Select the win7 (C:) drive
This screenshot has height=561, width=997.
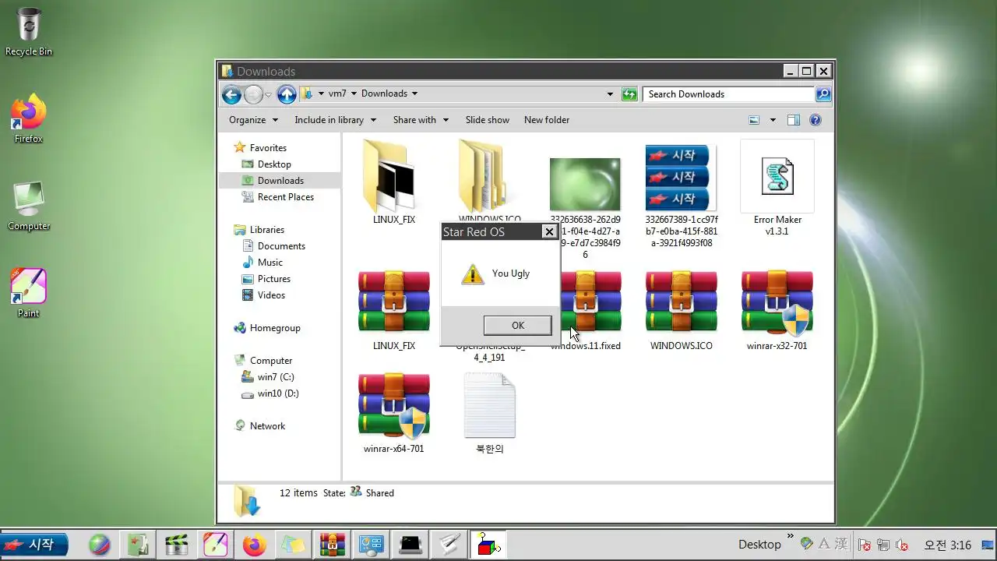(276, 377)
